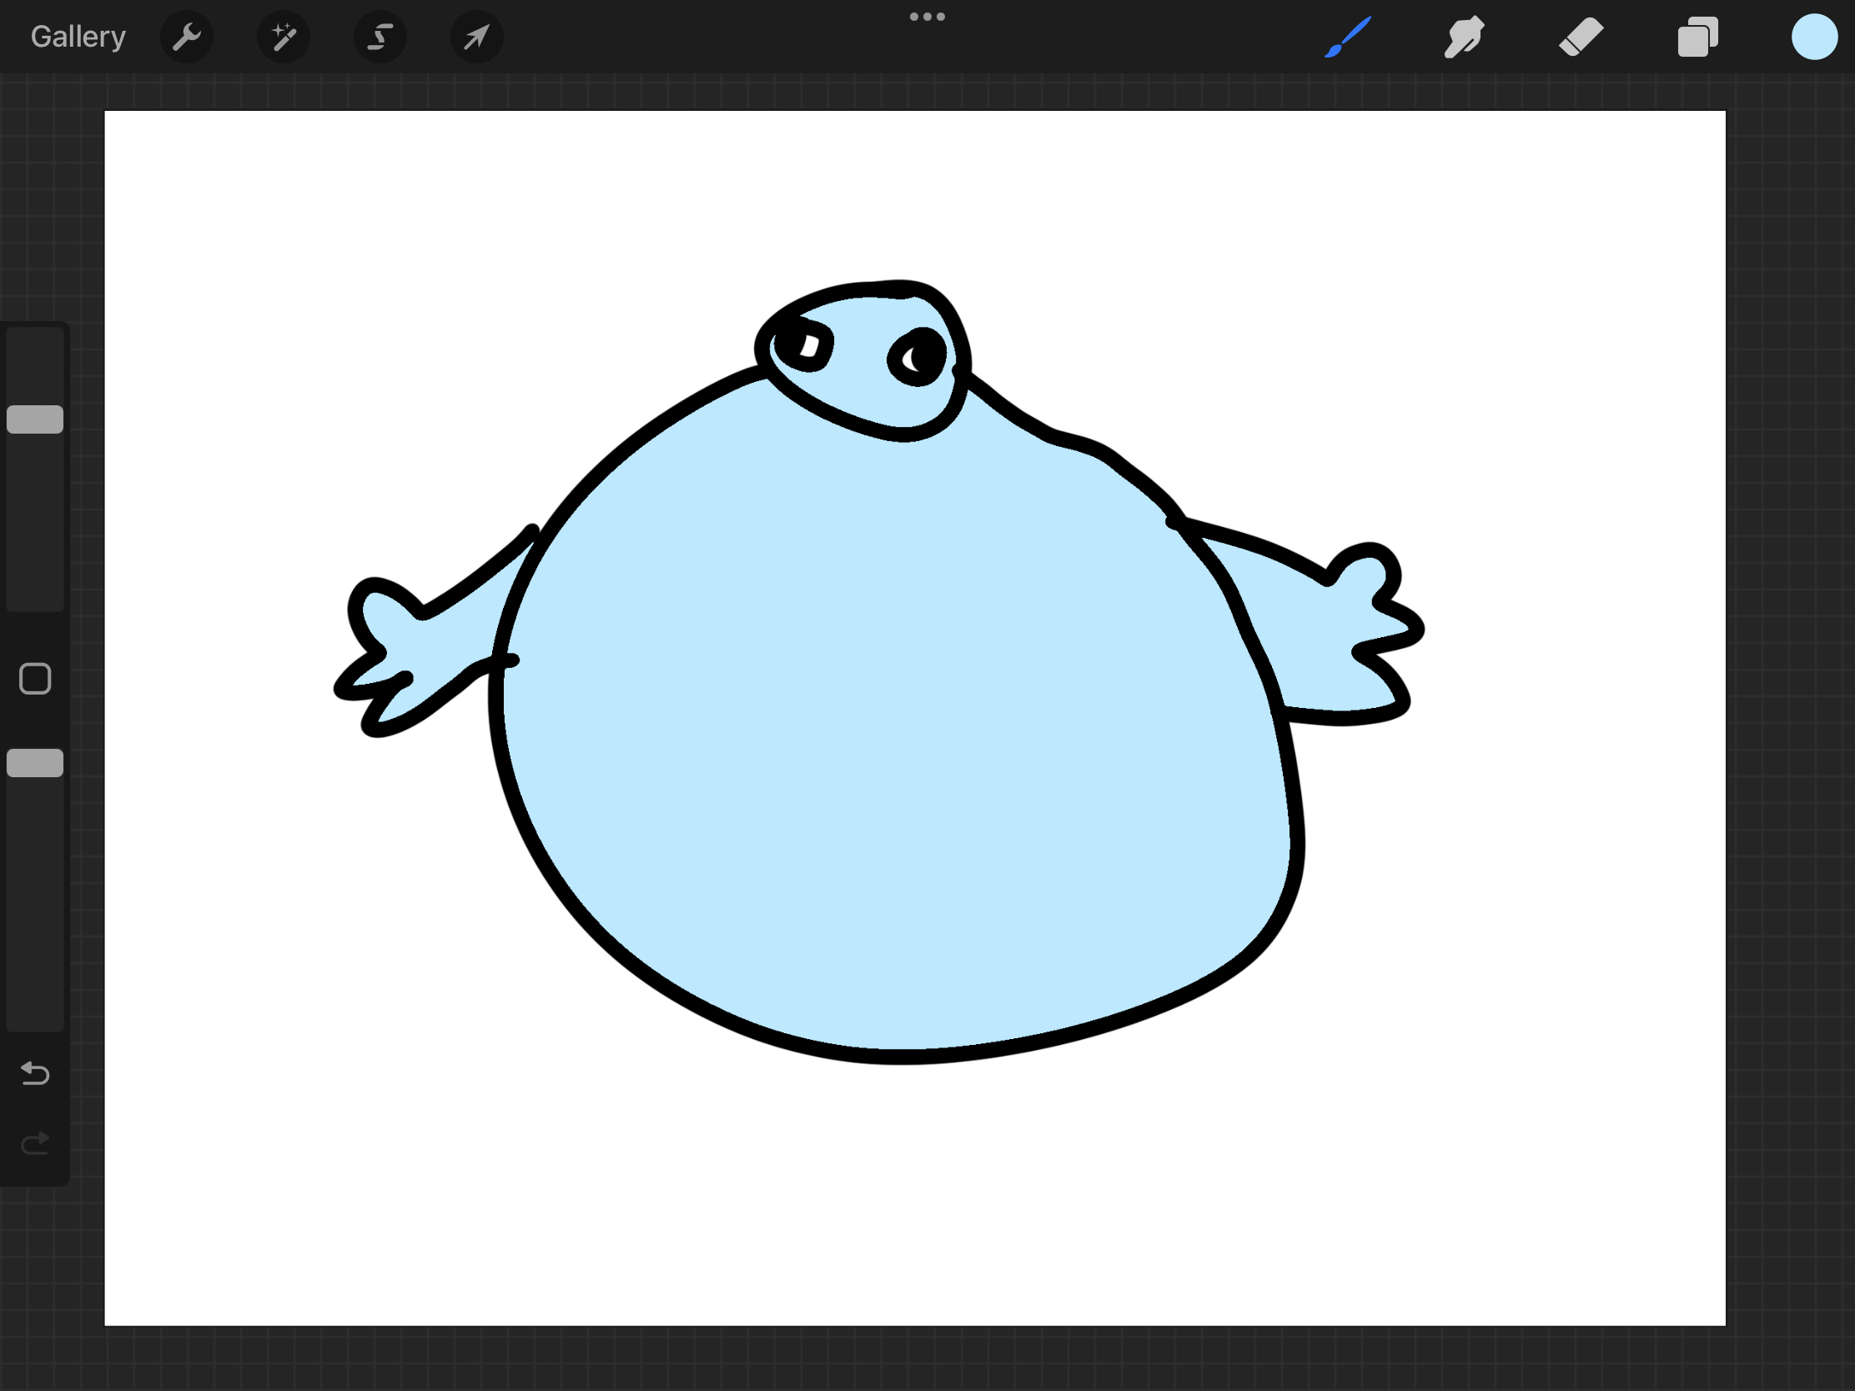Screen dimensions: 1855x1391
Task: Open the Adjustments magic wand menu
Action: [284, 37]
